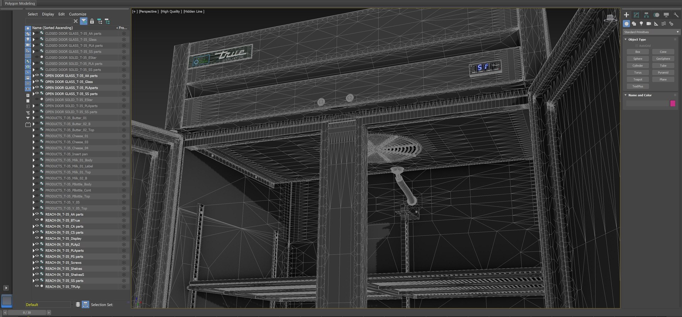
Task: Open the Display menu in scene explorer
Action: pyautogui.click(x=48, y=14)
